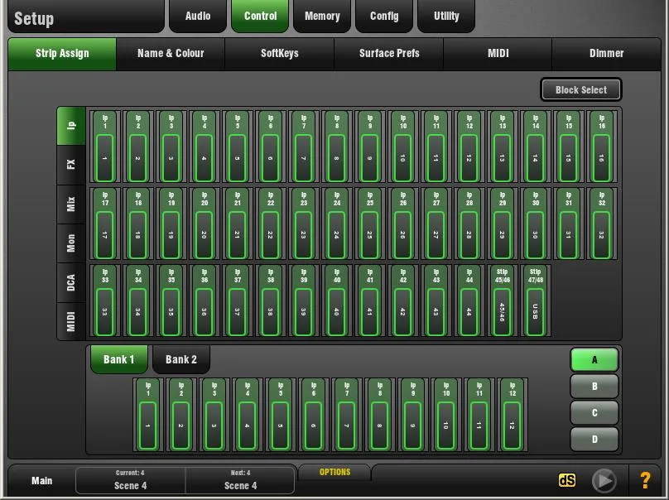The image size is (669, 500).
Task: Pick input strip Ip 40
Action: 337,300
